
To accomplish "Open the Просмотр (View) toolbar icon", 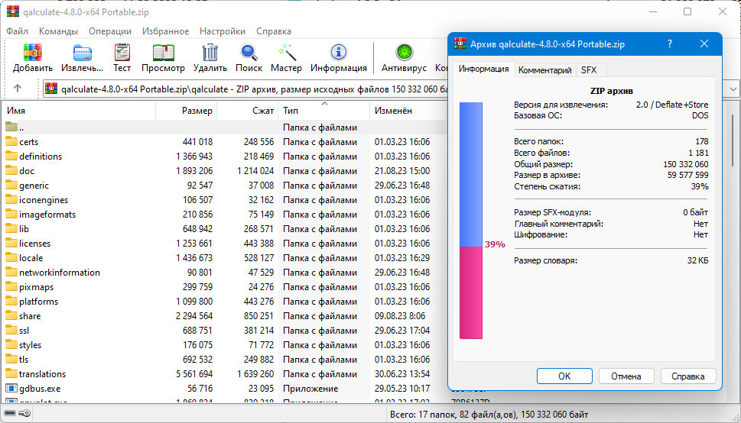I will (x=163, y=53).
